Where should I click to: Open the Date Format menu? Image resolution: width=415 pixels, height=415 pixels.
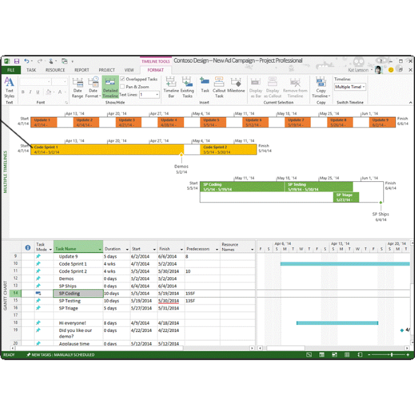point(93,87)
